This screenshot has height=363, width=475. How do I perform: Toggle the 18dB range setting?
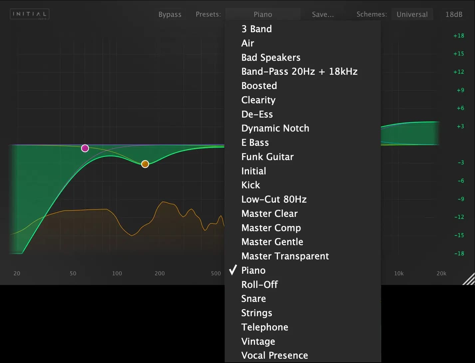[x=454, y=14]
